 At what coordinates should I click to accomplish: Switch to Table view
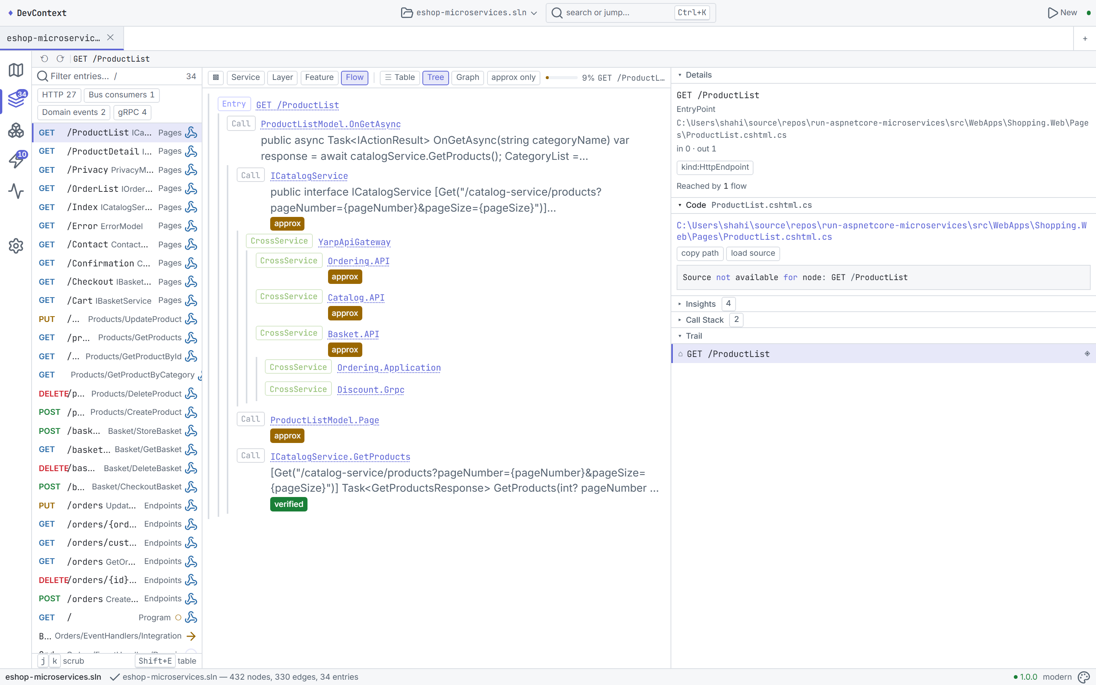(400, 78)
